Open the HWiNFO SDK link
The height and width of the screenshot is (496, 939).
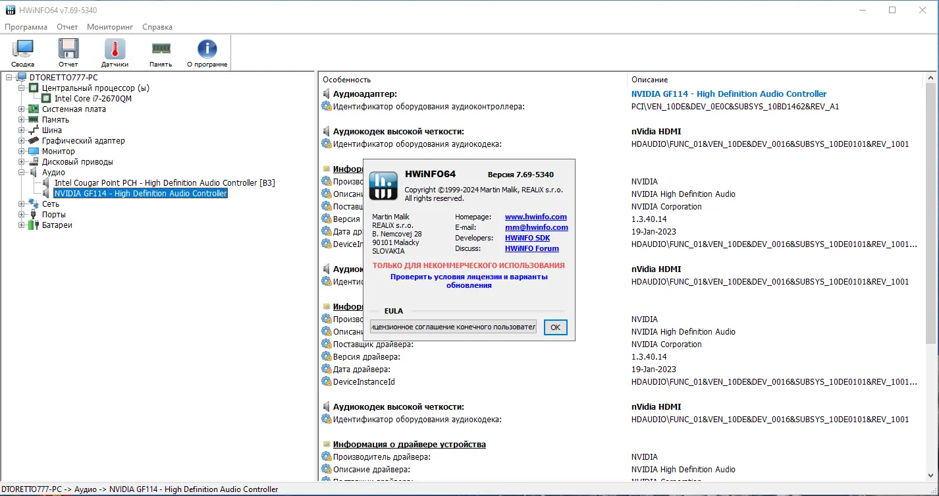coord(527,238)
